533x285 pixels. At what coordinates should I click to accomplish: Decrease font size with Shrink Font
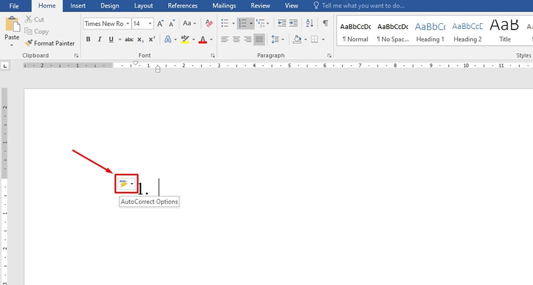click(172, 23)
